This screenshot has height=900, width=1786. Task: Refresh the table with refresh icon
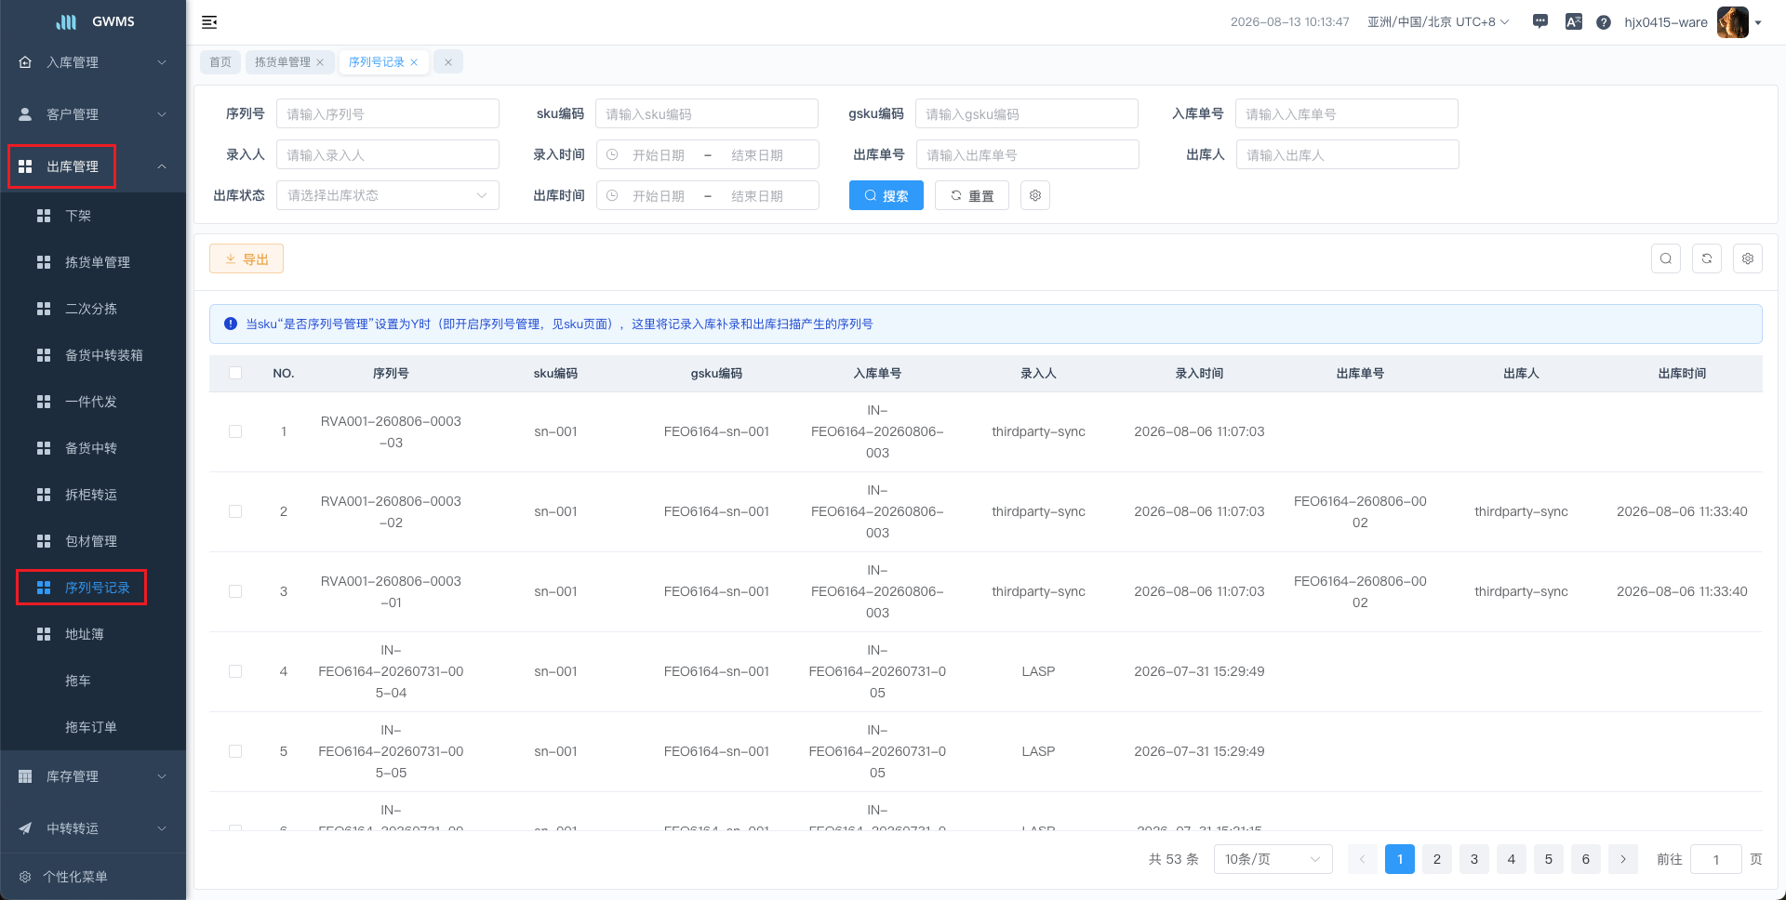click(x=1707, y=258)
